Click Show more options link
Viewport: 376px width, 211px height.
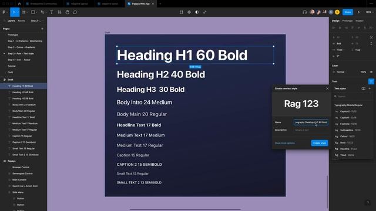pos(284,143)
